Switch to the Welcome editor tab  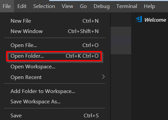[151, 20]
